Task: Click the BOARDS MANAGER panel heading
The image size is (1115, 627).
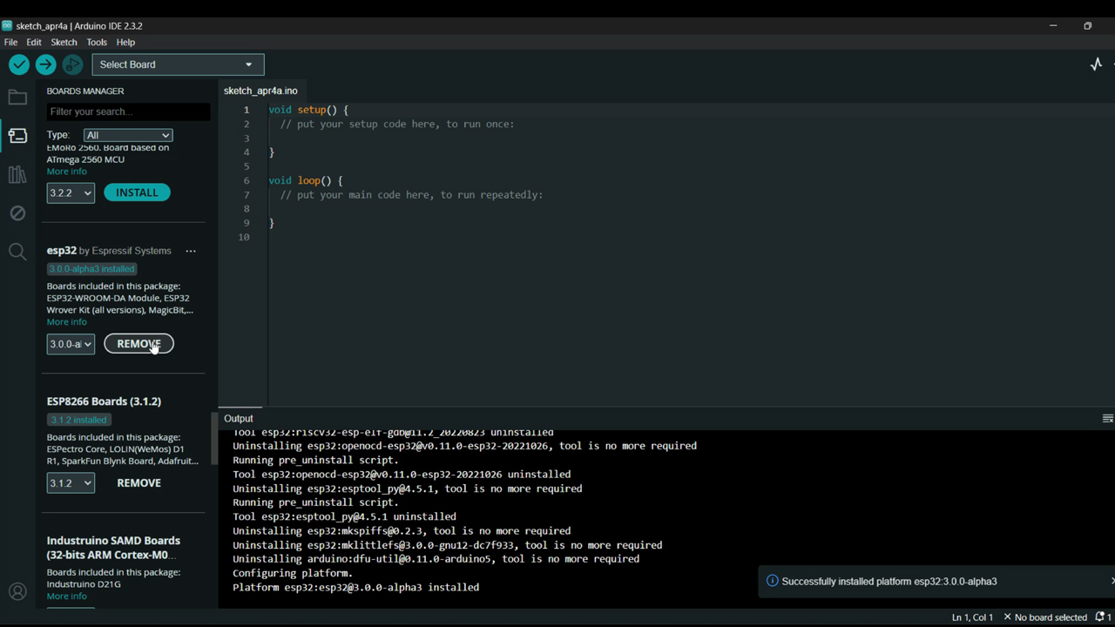Action: (x=85, y=91)
